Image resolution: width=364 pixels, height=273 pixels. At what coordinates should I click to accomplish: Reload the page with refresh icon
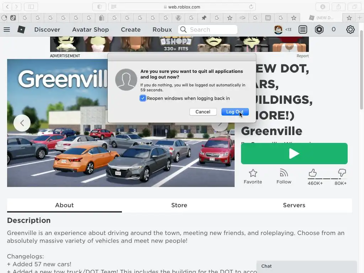pyautogui.click(x=251, y=7)
